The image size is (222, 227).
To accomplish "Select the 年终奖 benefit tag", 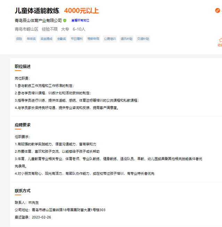I will click(x=31, y=39).
